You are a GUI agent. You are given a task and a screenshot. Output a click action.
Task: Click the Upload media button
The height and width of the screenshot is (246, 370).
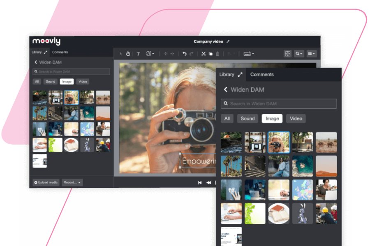[46, 182]
